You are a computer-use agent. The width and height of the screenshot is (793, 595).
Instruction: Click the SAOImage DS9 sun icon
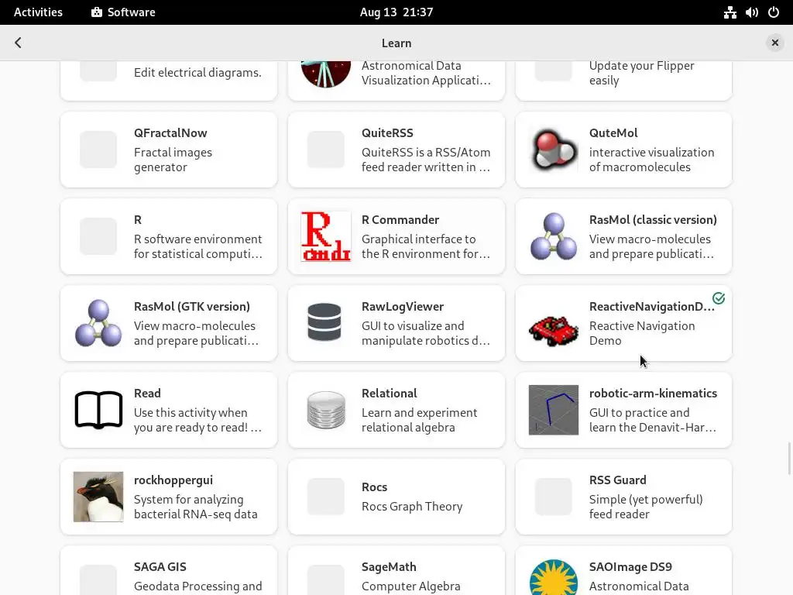553,577
